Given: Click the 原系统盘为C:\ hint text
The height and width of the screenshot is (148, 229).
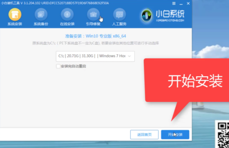Looking at the screenshot, I should [x=95, y=43].
